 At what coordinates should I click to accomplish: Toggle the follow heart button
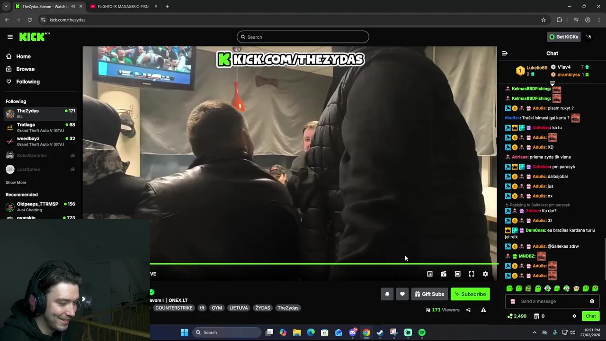tap(402, 294)
